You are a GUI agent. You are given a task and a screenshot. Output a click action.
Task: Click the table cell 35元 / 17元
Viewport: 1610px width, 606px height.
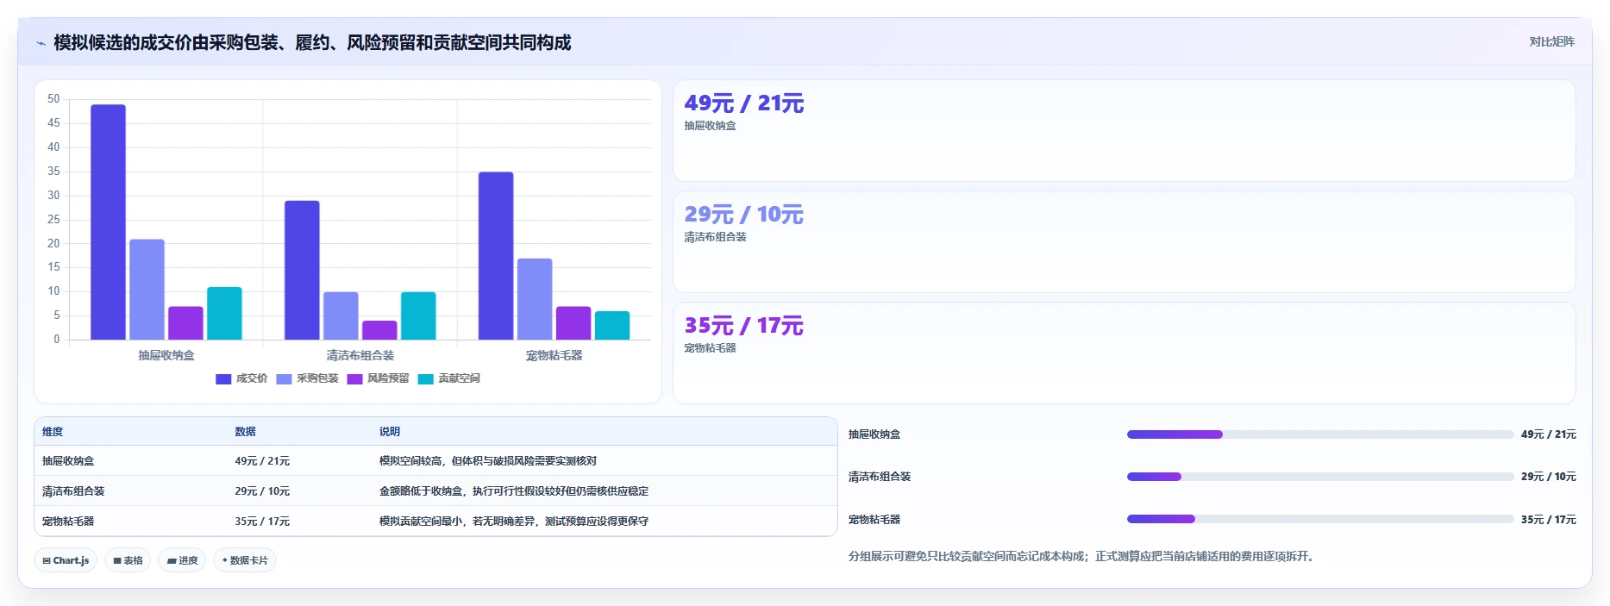262,522
